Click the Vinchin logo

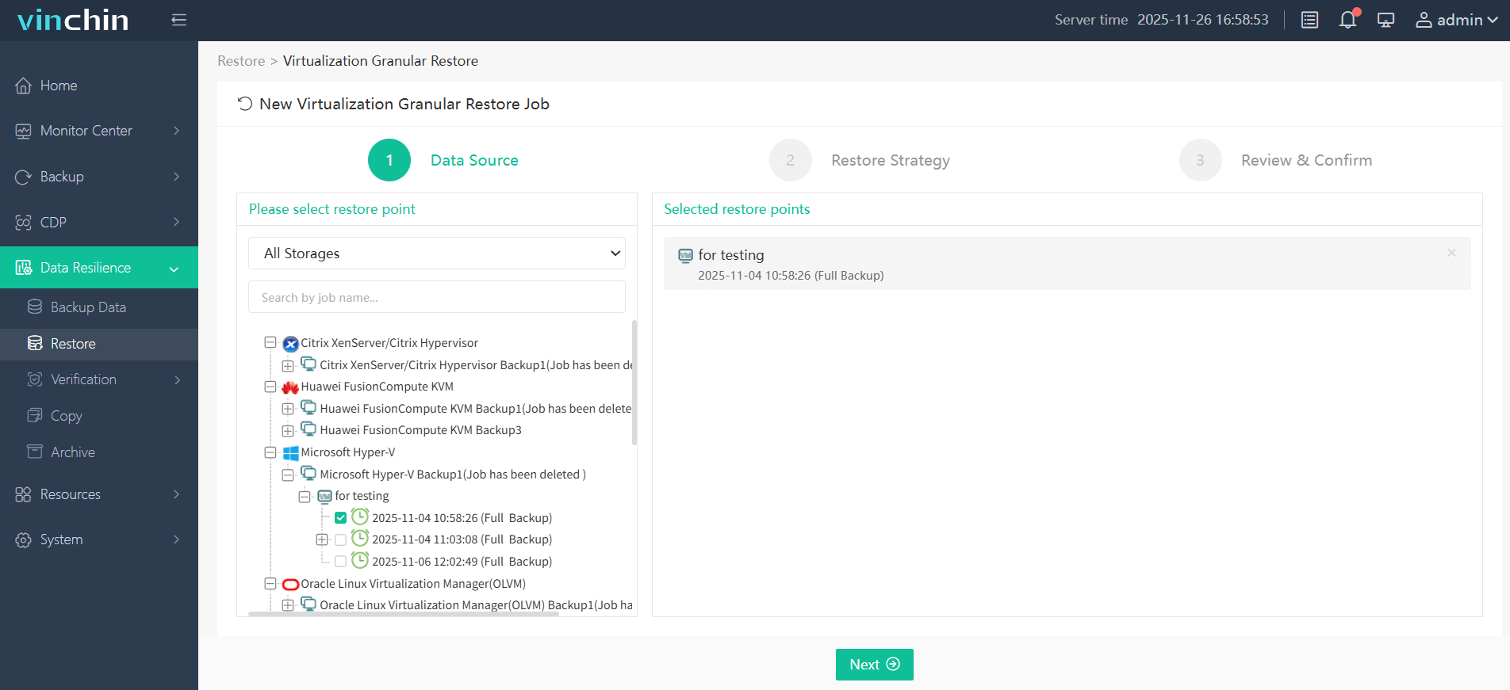click(x=73, y=20)
